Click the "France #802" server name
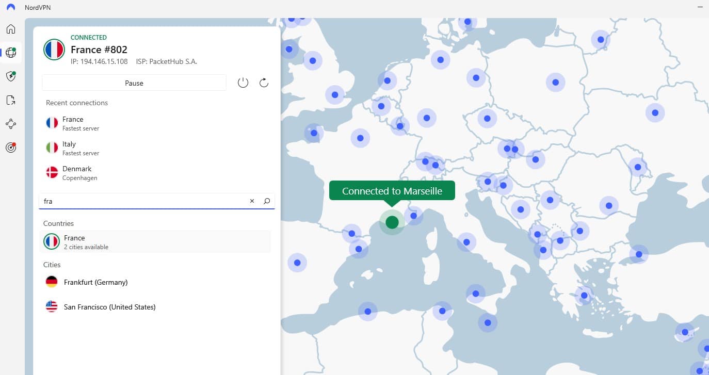Screen dimensions: 709x375 pyautogui.click(x=99, y=50)
